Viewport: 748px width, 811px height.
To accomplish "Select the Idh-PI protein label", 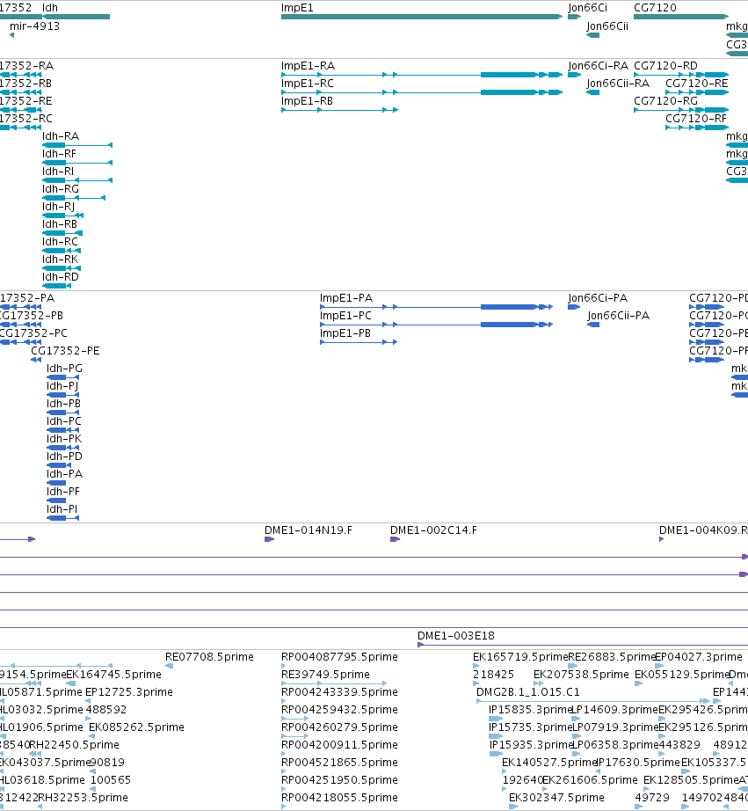I will 62,509.
